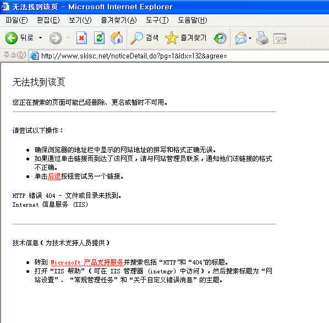Open the Back history dropdown arrow

(x=40, y=38)
